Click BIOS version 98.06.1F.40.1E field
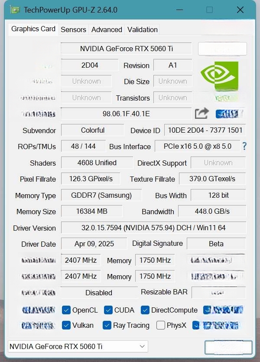This screenshot has height=362, width=260. click(x=127, y=114)
